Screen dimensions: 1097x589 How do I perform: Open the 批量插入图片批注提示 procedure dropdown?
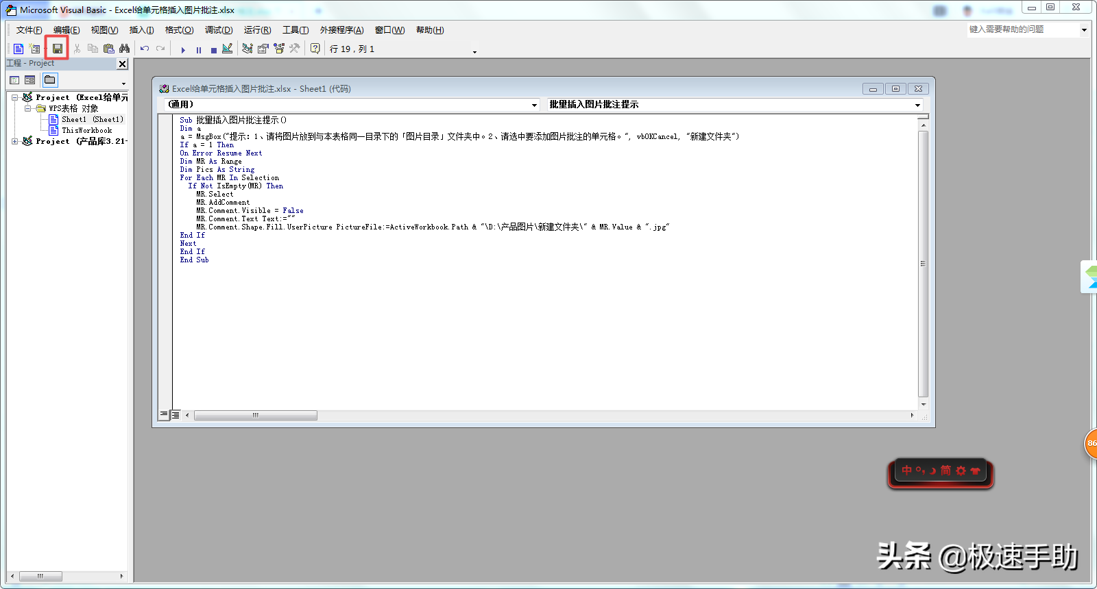coord(917,105)
